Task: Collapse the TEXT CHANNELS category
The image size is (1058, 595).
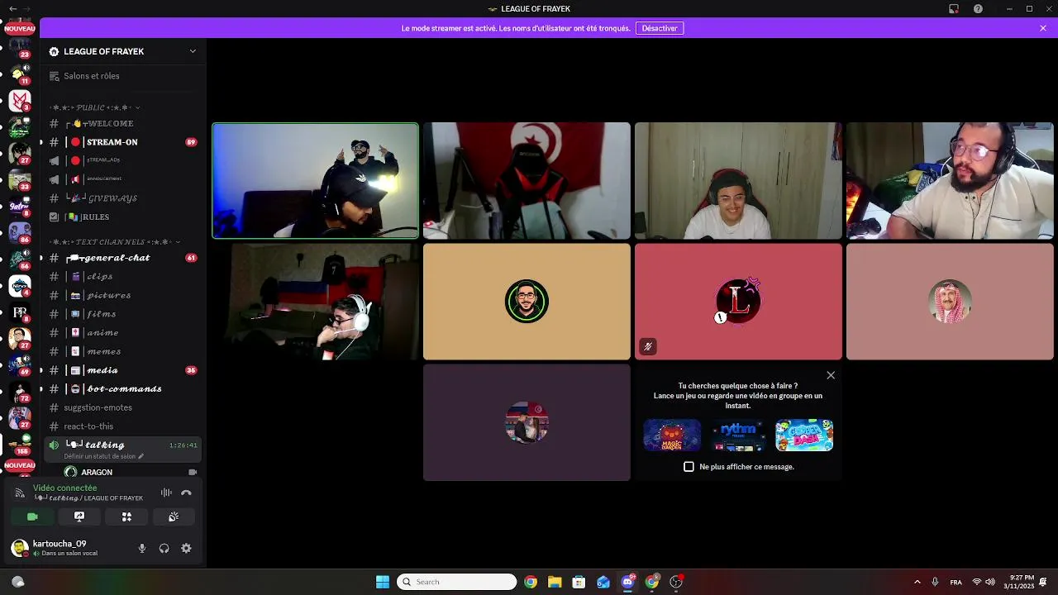Action: tap(115, 242)
